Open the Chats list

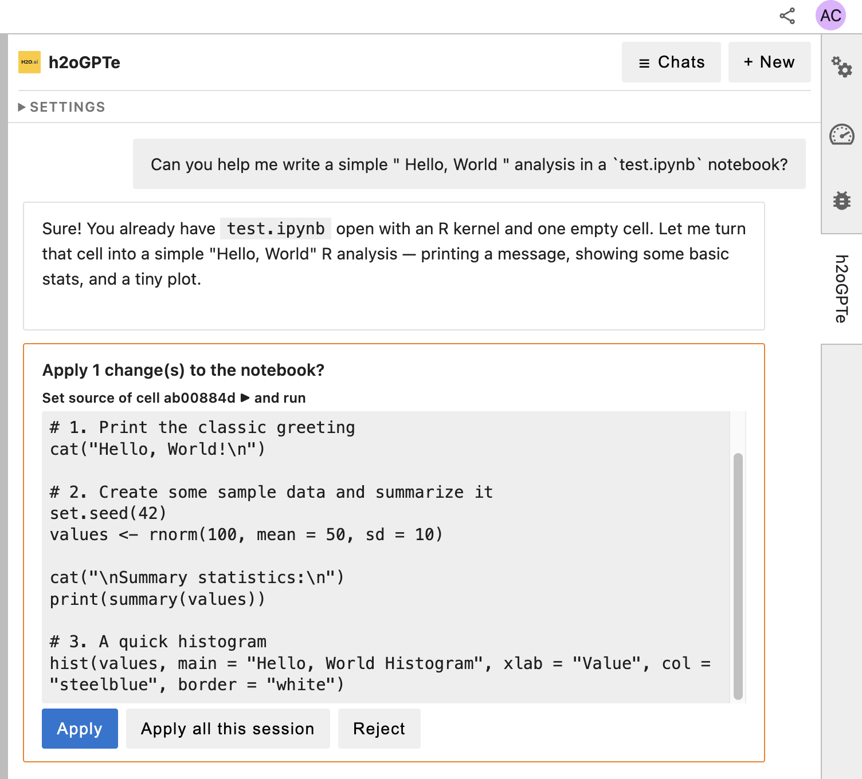671,62
